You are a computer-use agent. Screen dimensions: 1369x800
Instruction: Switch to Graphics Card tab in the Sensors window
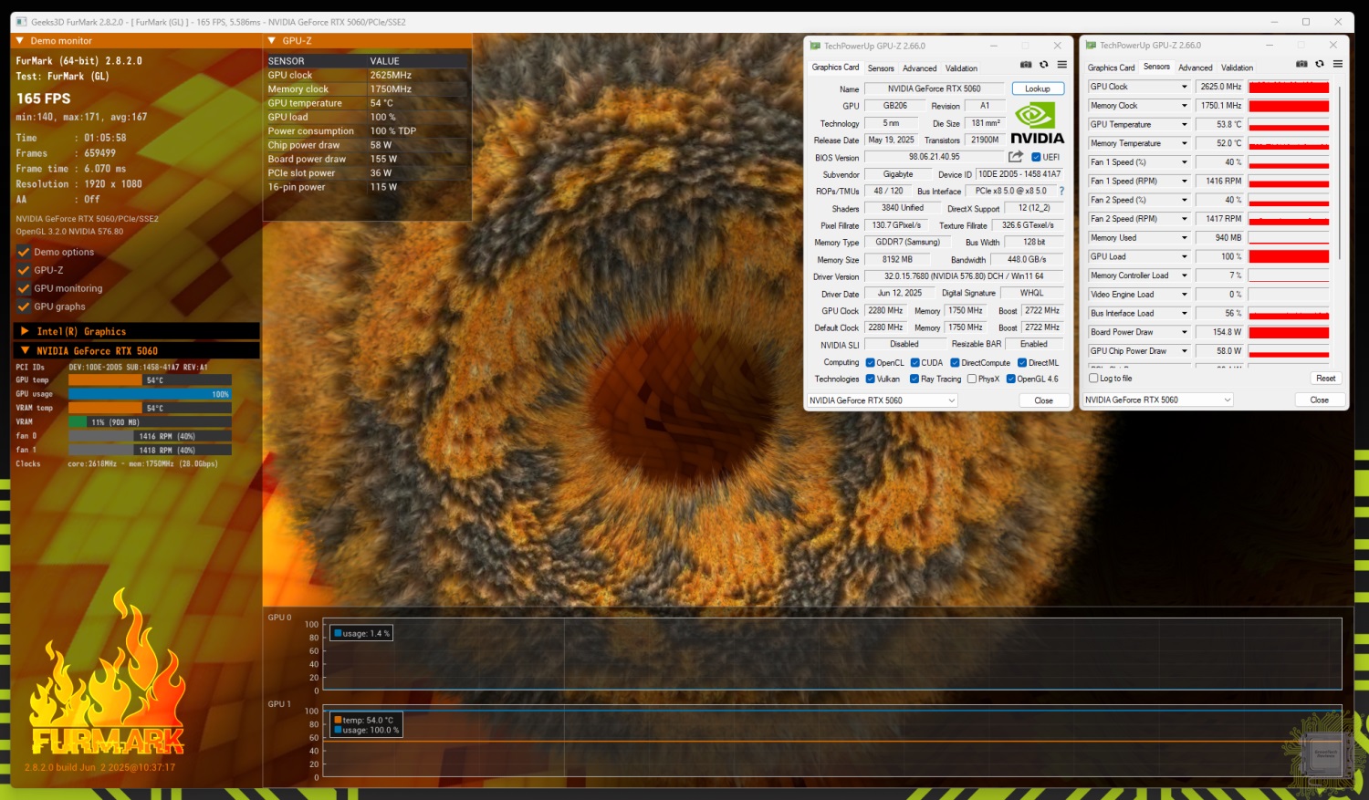(1111, 68)
